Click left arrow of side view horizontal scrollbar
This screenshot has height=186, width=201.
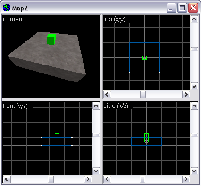click(x=107, y=179)
